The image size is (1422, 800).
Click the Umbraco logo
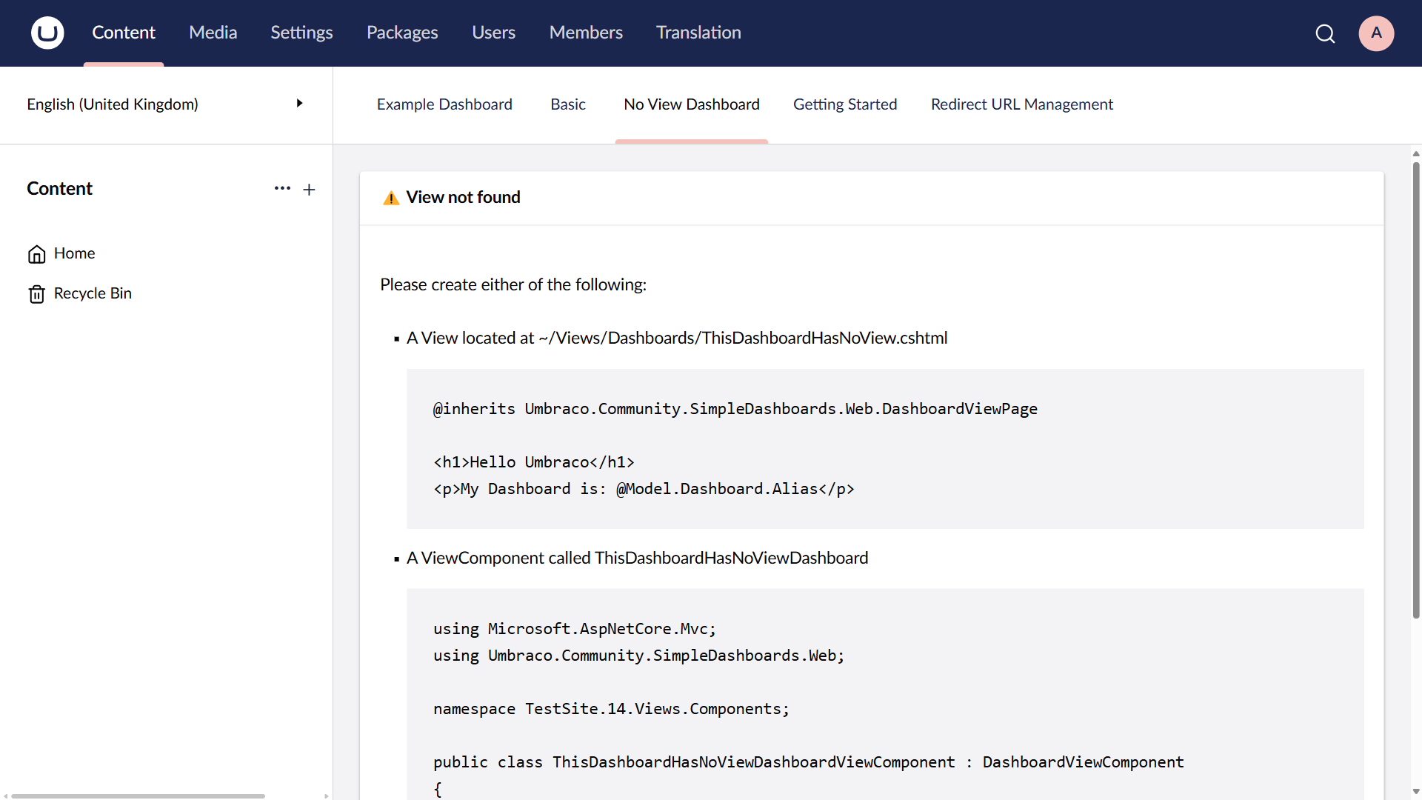47,33
